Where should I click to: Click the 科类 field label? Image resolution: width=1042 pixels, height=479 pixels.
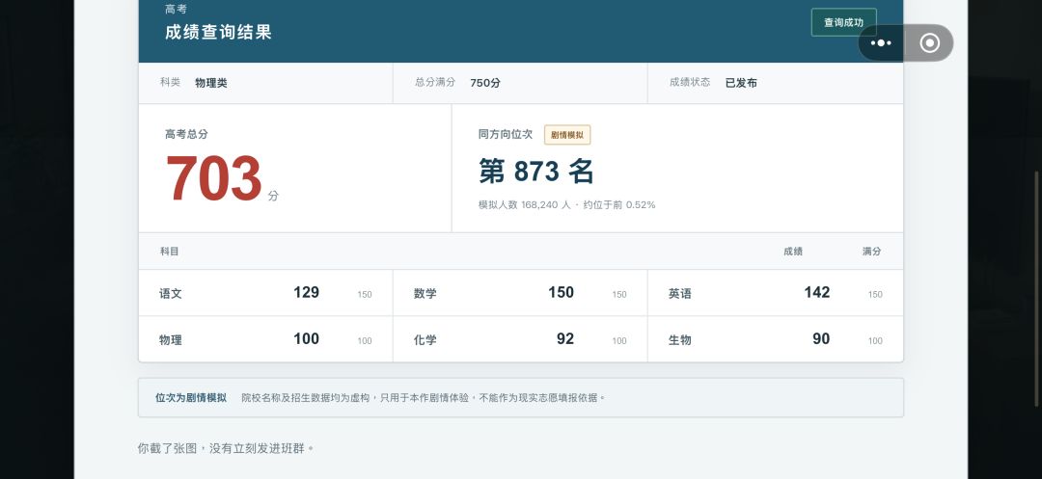click(x=170, y=82)
